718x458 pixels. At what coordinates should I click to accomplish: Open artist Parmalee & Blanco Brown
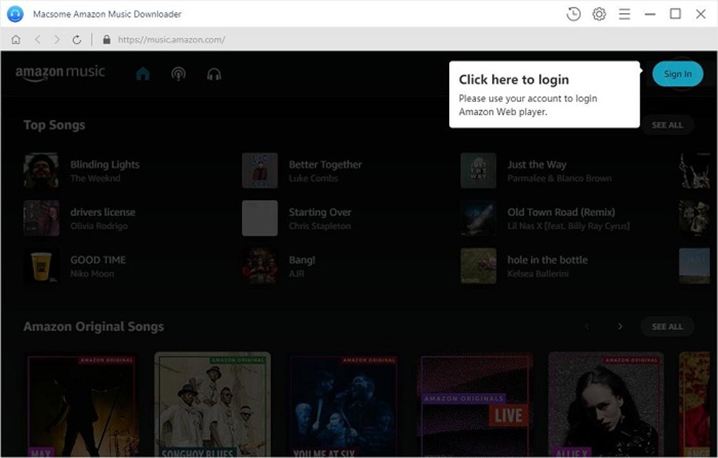559,178
